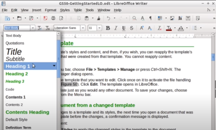The width and height of the screenshot is (216, 130).
Task: Apply the red font color
Action: click(x=169, y=28)
